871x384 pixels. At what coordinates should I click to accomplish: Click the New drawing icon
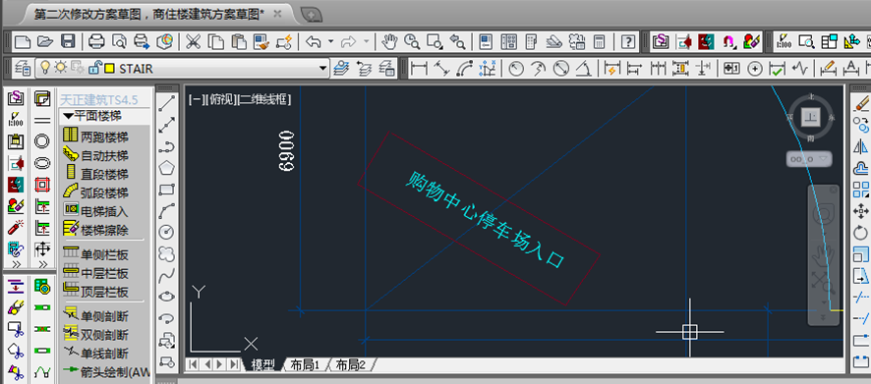click(23, 41)
